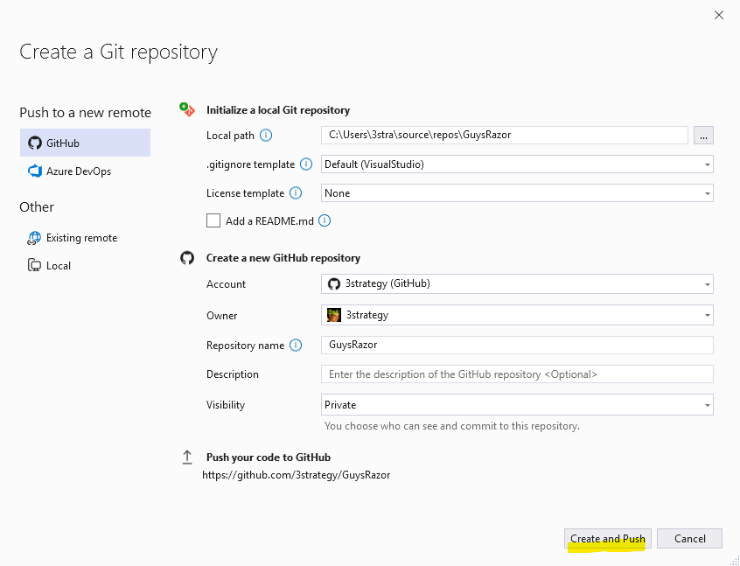Screen dimensions: 740x566
Task: Click the 3strategy owner avatar image
Action: pyautogui.click(x=334, y=315)
